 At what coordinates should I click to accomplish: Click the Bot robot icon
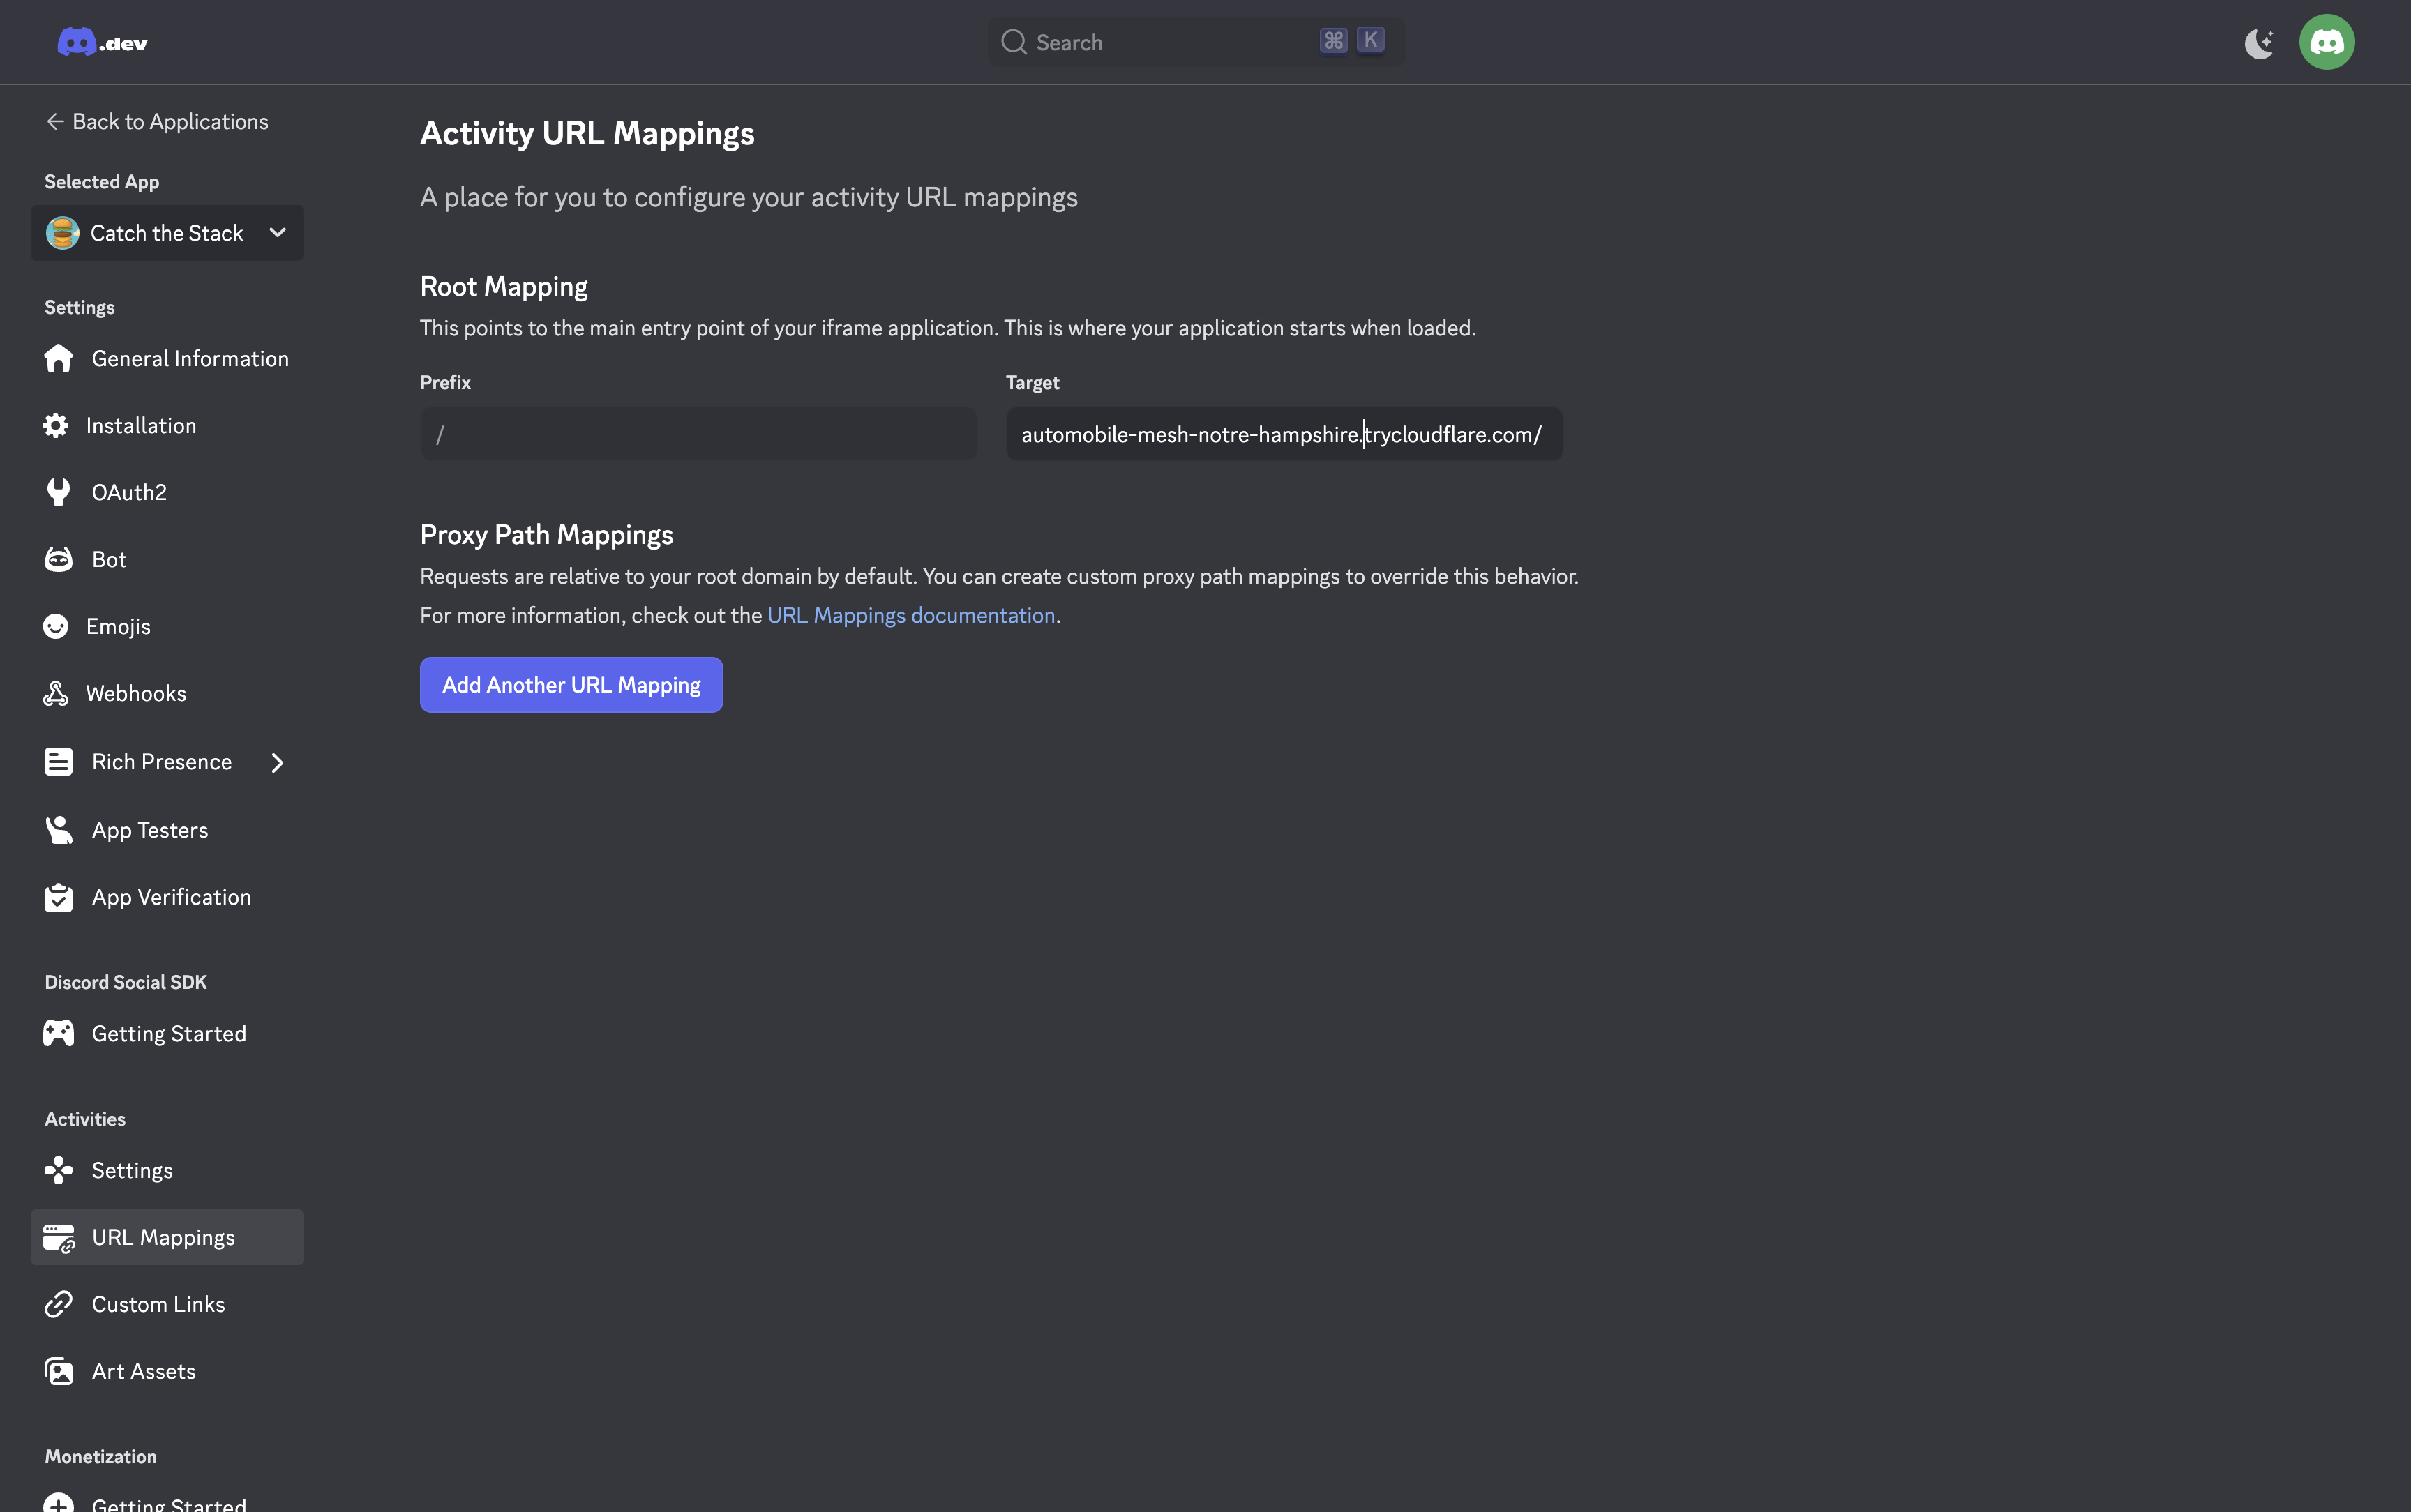point(58,559)
